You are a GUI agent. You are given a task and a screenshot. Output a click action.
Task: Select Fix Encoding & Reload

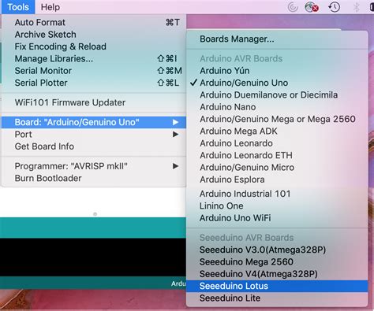coord(94,46)
